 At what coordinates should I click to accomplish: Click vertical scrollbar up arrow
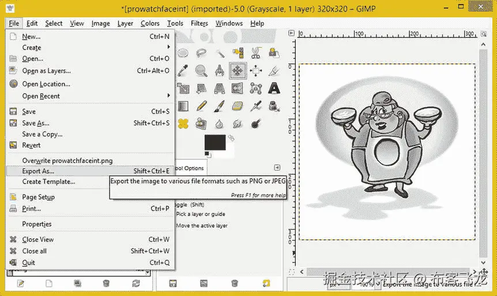click(x=483, y=44)
